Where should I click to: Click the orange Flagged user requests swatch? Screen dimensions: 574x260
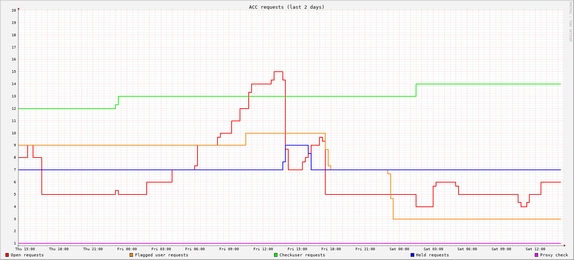pyautogui.click(x=131, y=255)
